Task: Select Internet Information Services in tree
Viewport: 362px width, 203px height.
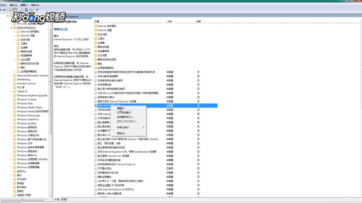Action: tap(33, 75)
